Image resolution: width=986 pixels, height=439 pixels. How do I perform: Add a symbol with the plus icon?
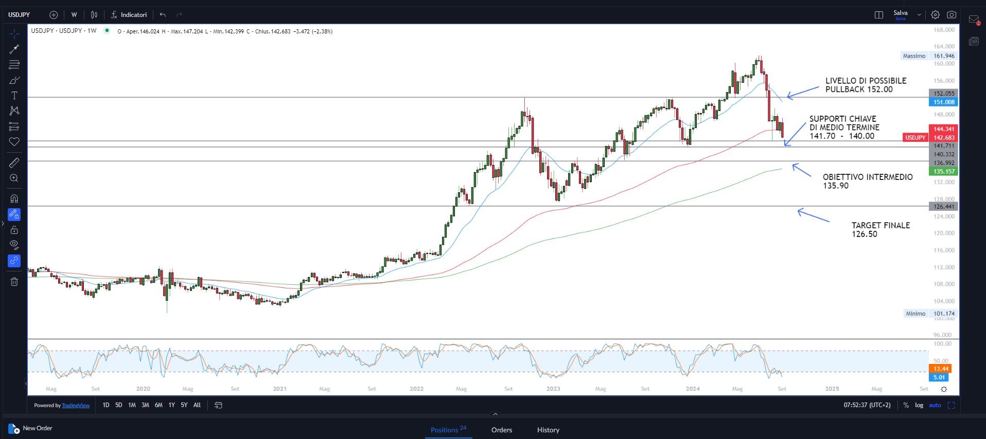(54, 15)
